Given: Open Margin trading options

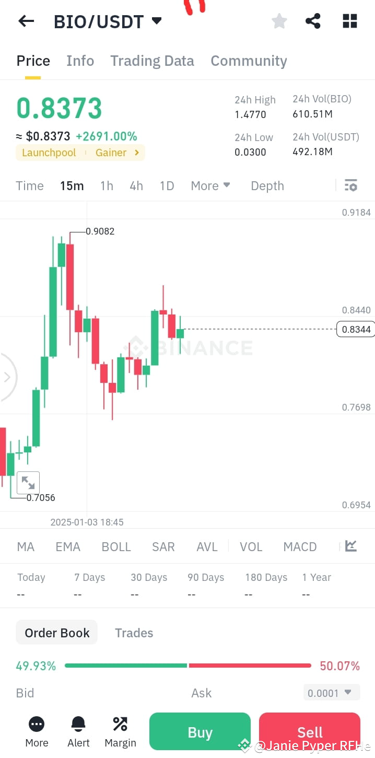Looking at the screenshot, I should click(x=120, y=730).
